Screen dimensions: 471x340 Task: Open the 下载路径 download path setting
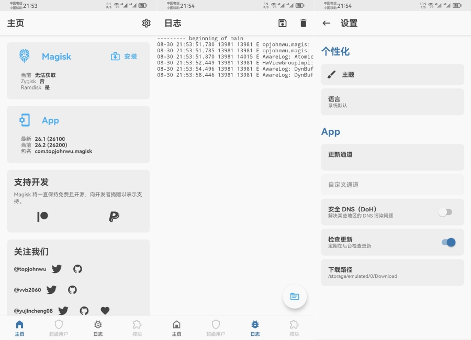392,273
